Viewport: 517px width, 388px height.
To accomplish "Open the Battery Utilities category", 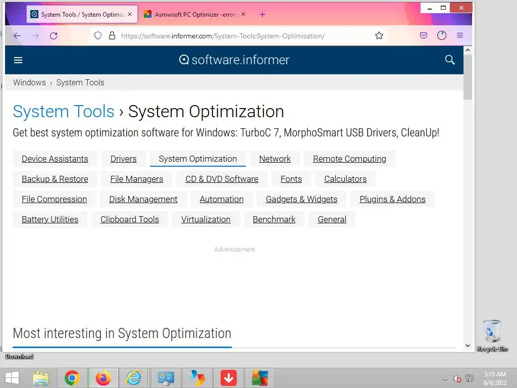I will pos(50,219).
